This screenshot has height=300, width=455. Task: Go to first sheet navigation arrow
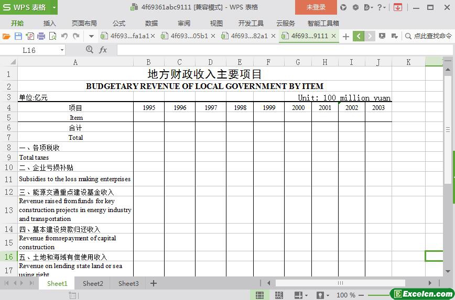pyautogui.click(x=7, y=283)
